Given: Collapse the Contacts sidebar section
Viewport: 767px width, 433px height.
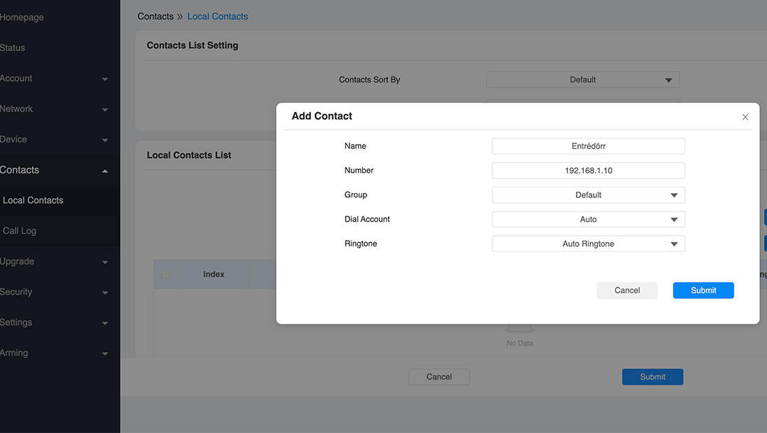Looking at the screenshot, I should (105, 170).
